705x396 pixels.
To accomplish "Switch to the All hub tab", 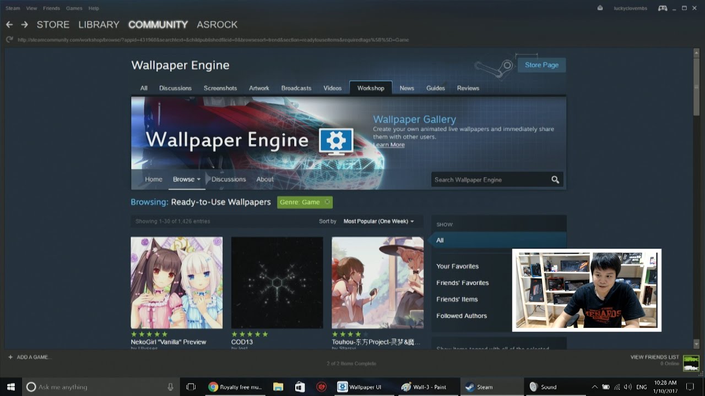I will pyautogui.click(x=144, y=88).
